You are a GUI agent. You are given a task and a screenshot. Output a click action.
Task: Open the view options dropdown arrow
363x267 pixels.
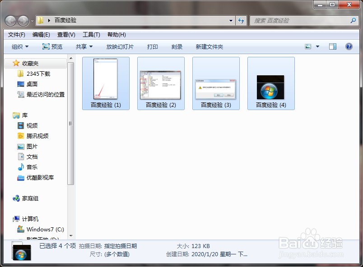(318, 47)
